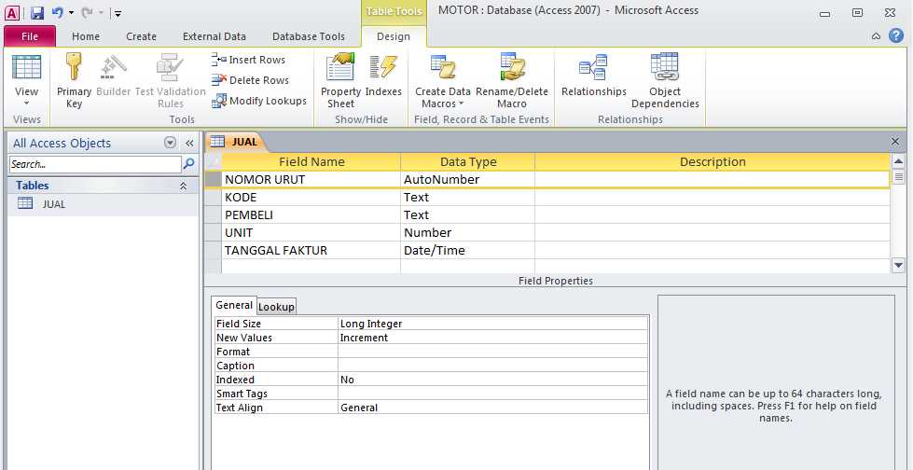Select the Lookup properties tab

(x=277, y=307)
